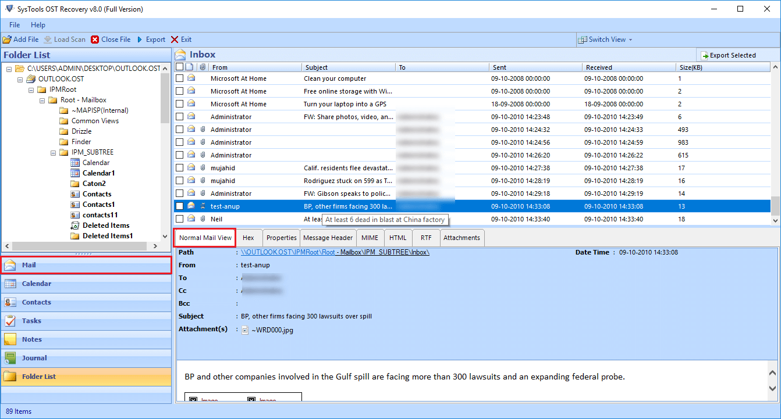The image size is (781, 419).
Task: Click the Close File red icon
Action: [x=95, y=40]
